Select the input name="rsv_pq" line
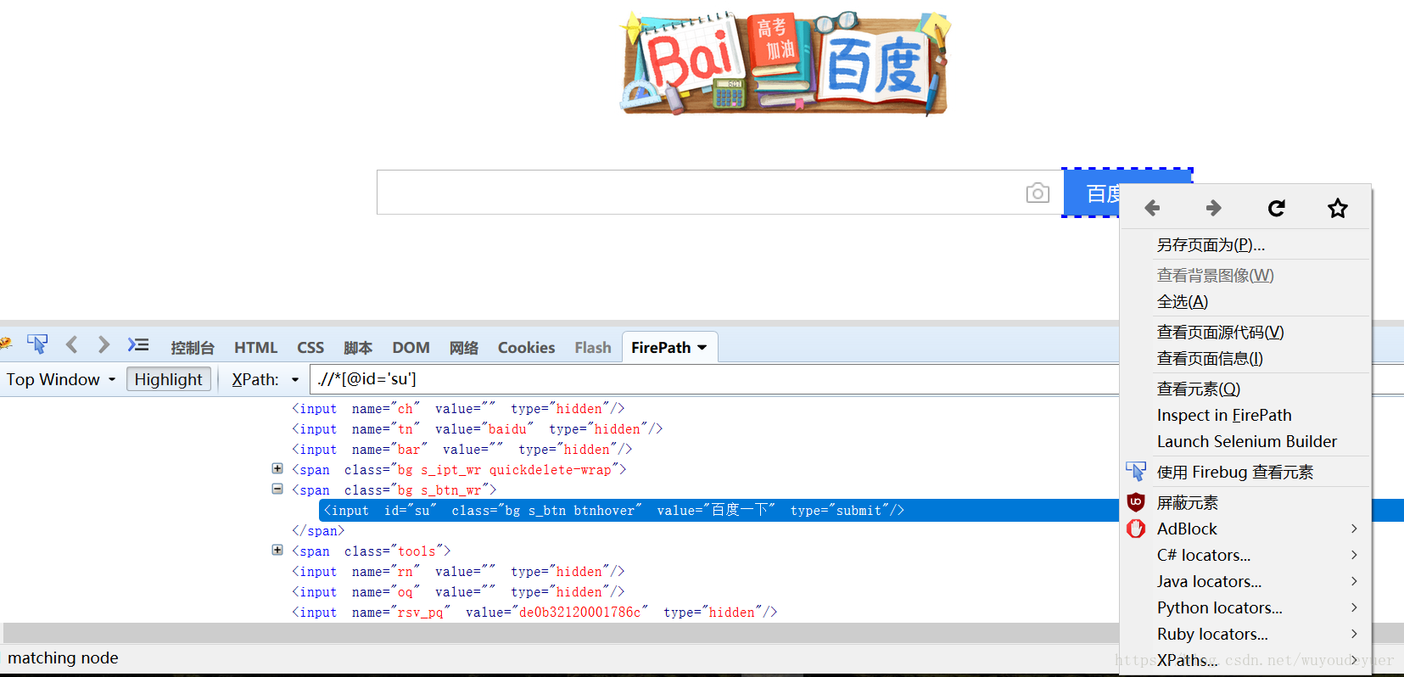1404x677 pixels. [534, 613]
